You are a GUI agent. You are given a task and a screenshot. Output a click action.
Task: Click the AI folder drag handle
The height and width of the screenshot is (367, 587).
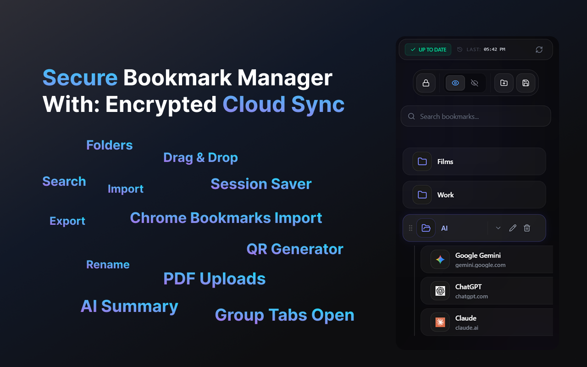[410, 228]
